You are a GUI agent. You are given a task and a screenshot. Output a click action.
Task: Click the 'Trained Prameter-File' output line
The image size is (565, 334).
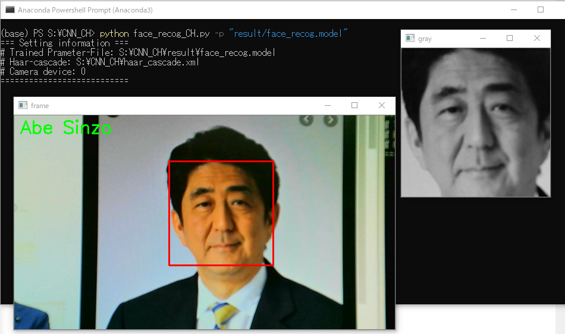[x=138, y=52]
